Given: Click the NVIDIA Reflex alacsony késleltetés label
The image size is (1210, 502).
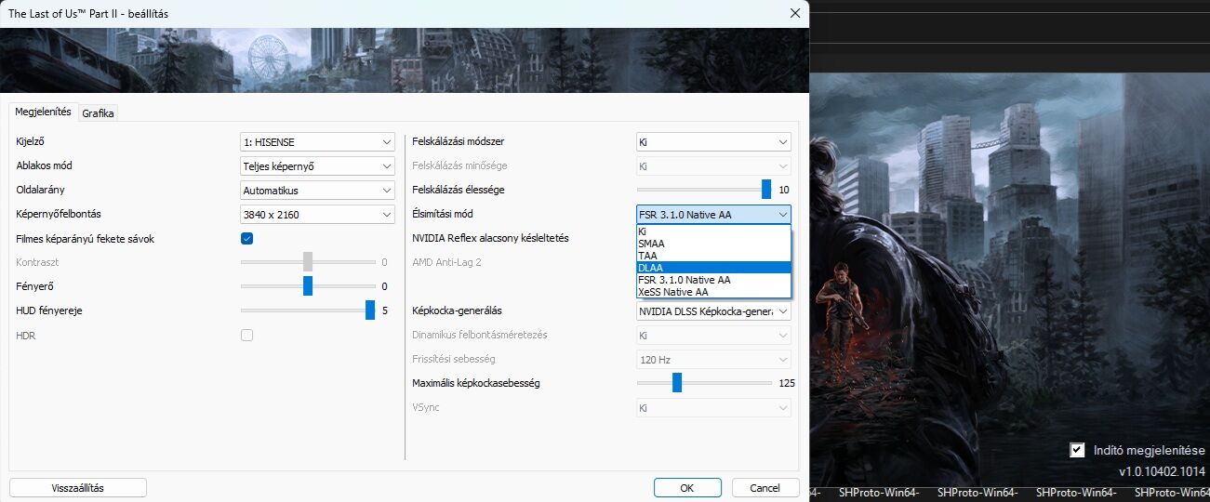Looking at the screenshot, I should coord(490,238).
